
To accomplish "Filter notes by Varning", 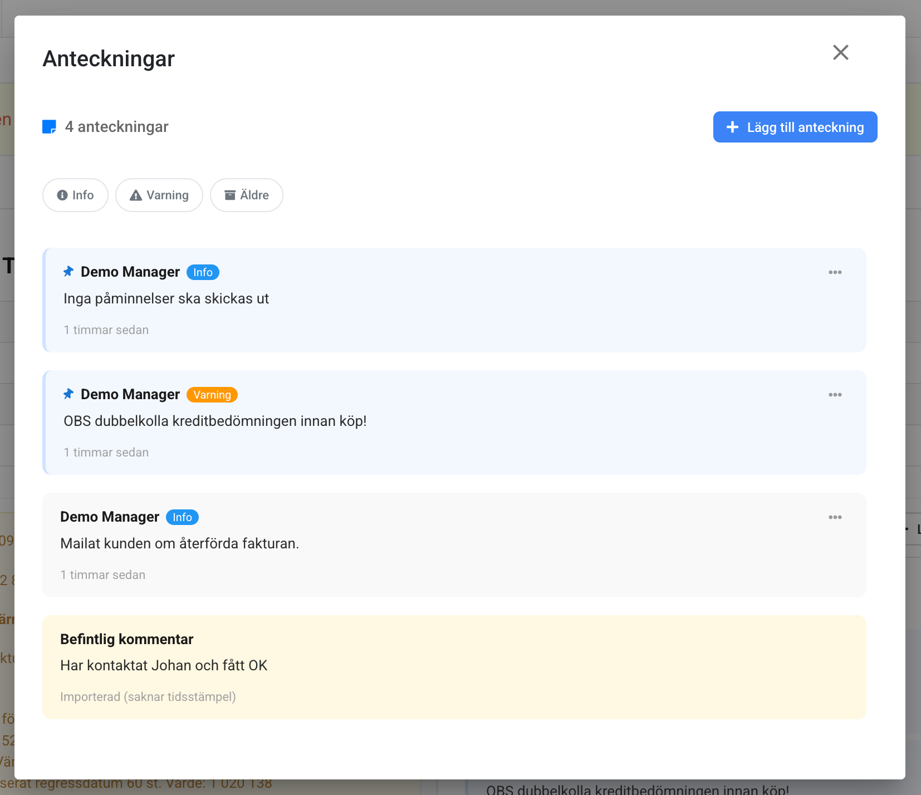I will point(159,195).
